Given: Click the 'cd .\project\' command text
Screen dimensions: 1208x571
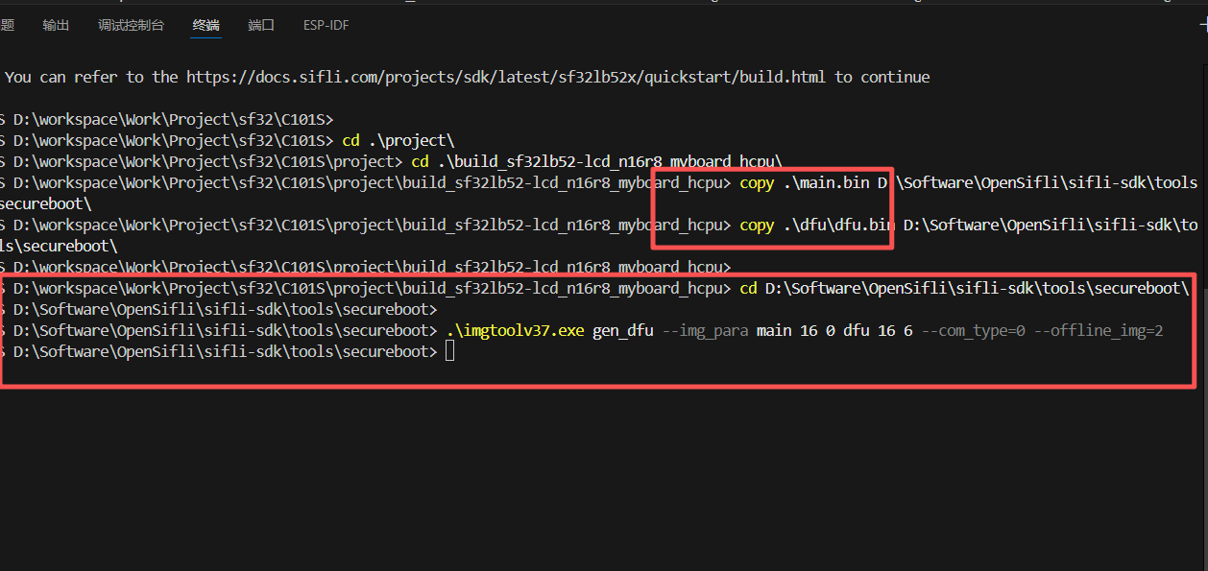Looking at the screenshot, I should pos(398,140).
